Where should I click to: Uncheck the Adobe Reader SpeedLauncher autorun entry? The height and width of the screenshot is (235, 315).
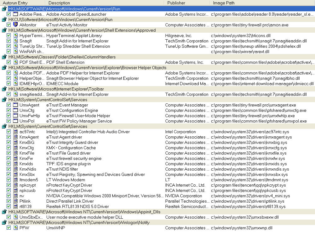point(9,14)
